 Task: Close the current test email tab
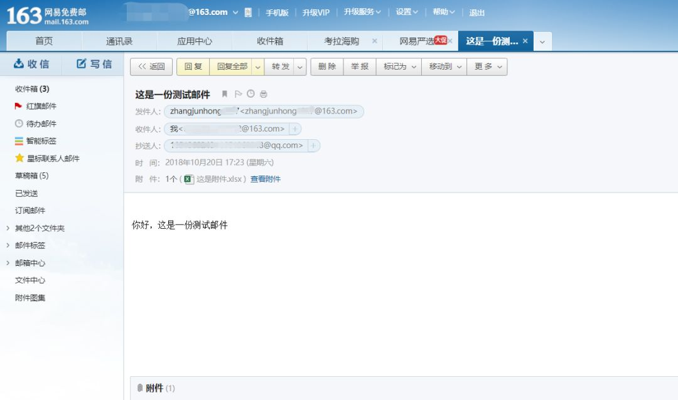tap(525, 41)
